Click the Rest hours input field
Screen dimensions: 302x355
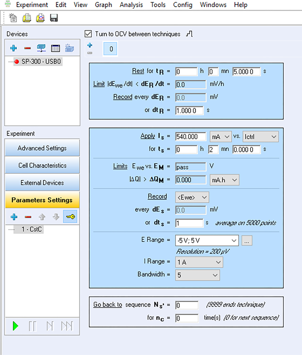[186, 72]
